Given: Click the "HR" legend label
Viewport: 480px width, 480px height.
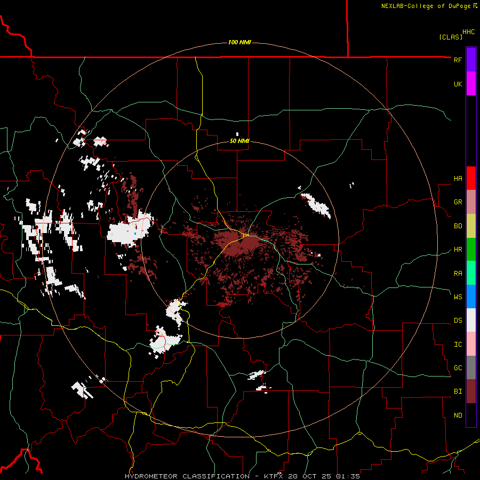Looking at the screenshot, I should click(x=458, y=250).
